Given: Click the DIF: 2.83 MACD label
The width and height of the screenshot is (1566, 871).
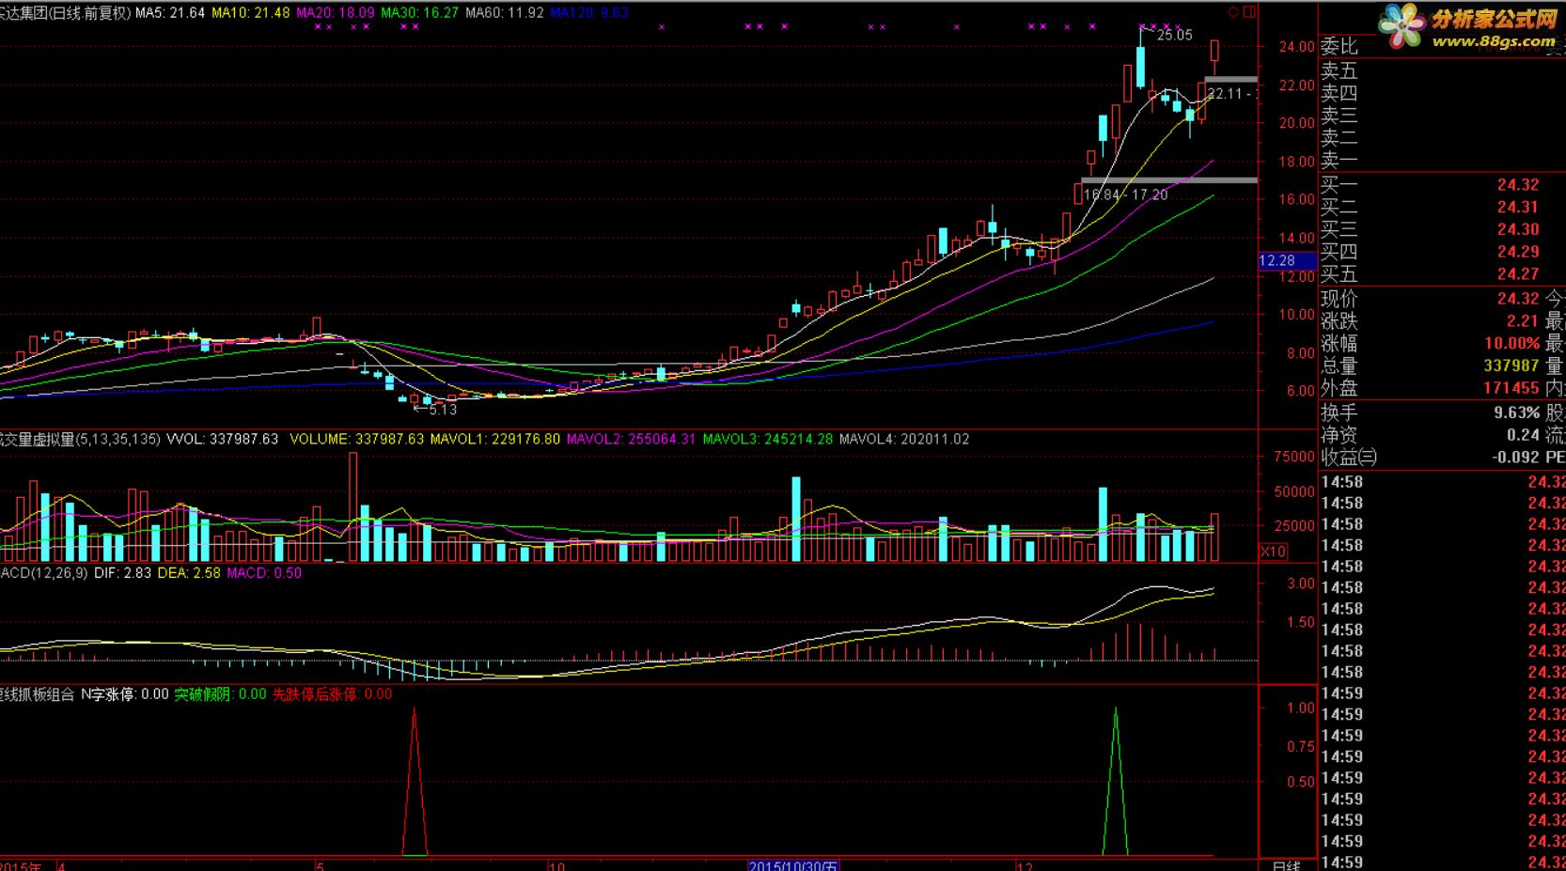Looking at the screenshot, I should [121, 572].
